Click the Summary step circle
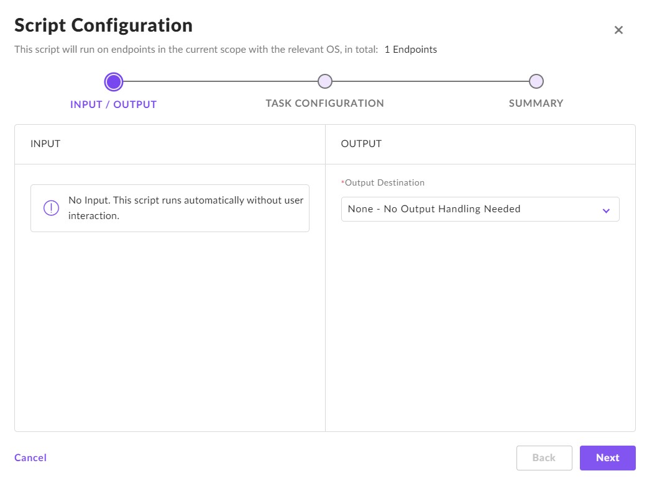Image resolution: width=647 pixels, height=481 pixels. pyautogui.click(x=536, y=81)
